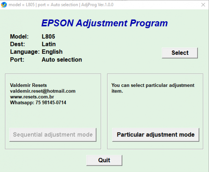The height and width of the screenshot is (172, 209).
Task: Click the 'You can select particular adjustment item' text
Action: pyautogui.click(x=153, y=88)
